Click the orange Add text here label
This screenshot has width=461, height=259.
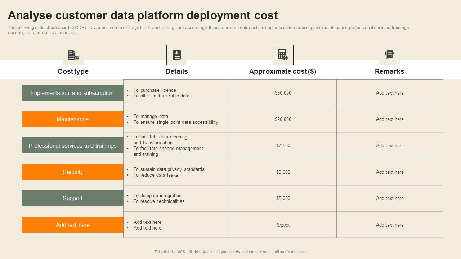(72, 225)
